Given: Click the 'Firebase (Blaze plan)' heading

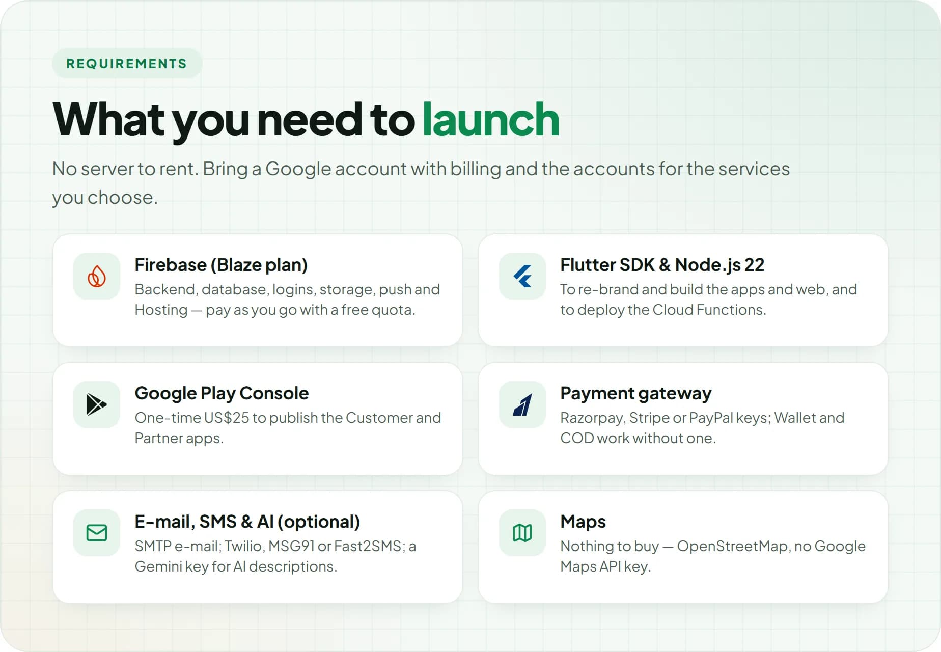Looking at the screenshot, I should coord(221,265).
